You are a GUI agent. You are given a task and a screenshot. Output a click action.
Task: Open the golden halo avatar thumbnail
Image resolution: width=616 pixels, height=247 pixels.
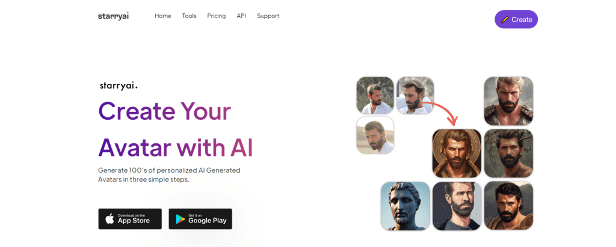[457, 153]
